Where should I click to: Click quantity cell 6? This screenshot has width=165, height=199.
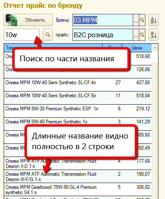[119, 109]
